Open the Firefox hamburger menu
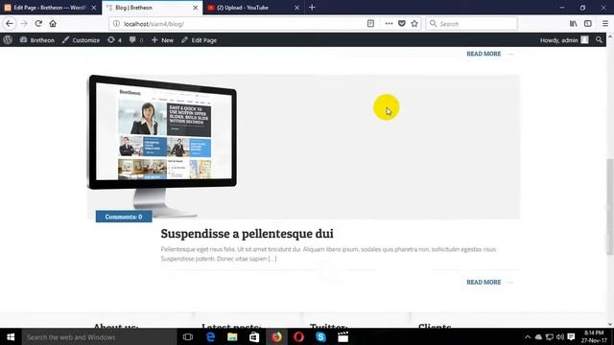The width and height of the screenshot is (614, 345). (x=605, y=23)
